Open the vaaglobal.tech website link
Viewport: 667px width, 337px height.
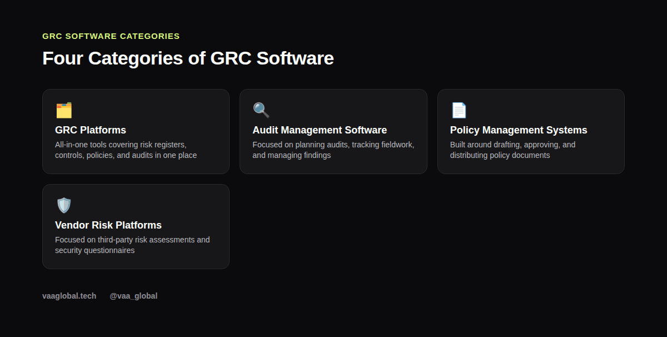(x=69, y=296)
